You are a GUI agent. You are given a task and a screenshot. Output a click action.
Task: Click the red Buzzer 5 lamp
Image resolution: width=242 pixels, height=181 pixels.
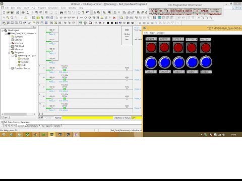pos(206,48)
